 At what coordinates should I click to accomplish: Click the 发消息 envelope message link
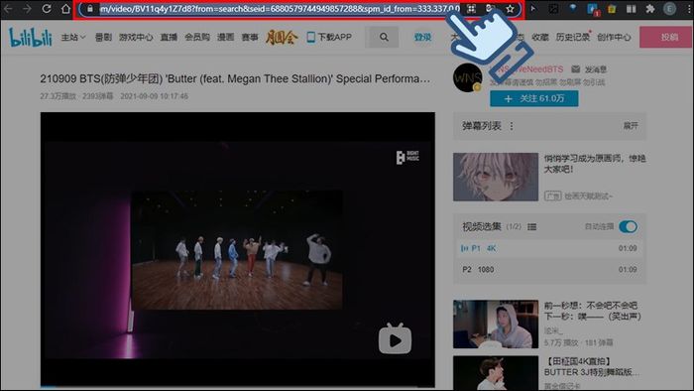(589, 69)
